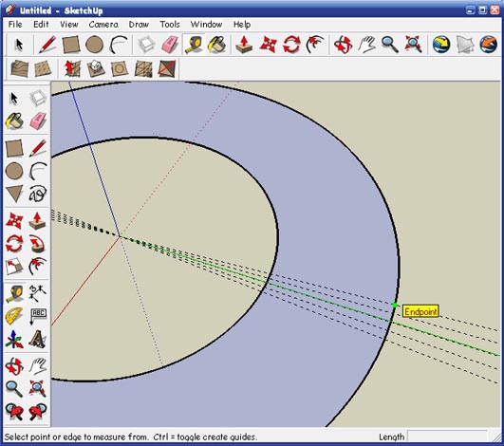Select the Scale tool

click(14, 268)
